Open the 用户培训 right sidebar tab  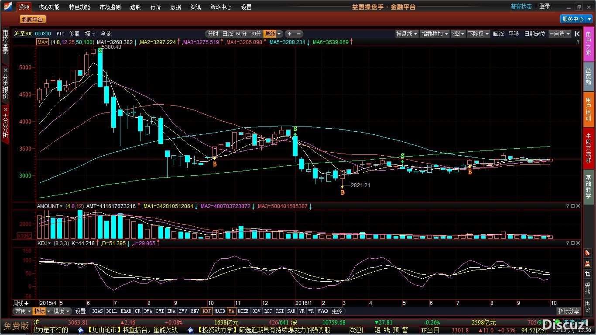click(588, 109)
